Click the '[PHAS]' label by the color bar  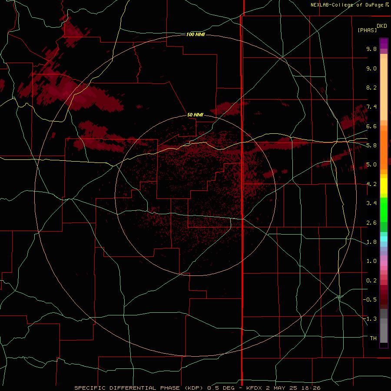[x=367, y=30]
